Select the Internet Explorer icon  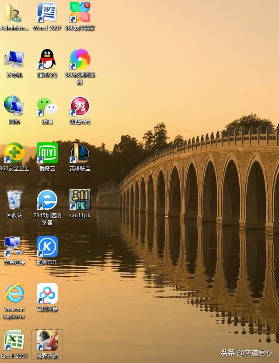[14, 294]
